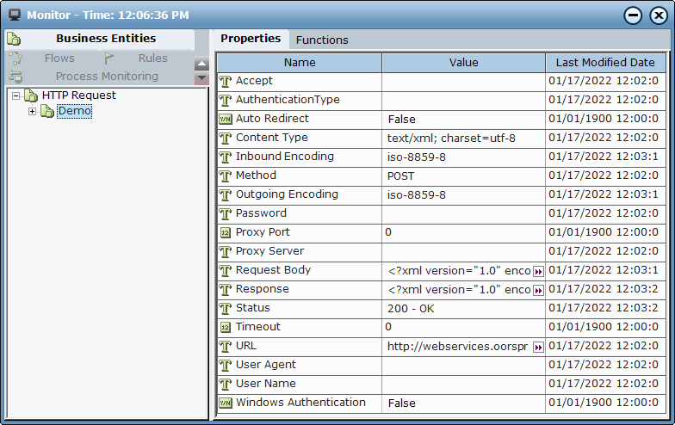Click the Flows icon in the sidebar
675x425 pixels.
(15, 59)
